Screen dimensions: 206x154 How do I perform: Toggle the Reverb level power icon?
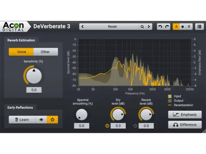135,126
